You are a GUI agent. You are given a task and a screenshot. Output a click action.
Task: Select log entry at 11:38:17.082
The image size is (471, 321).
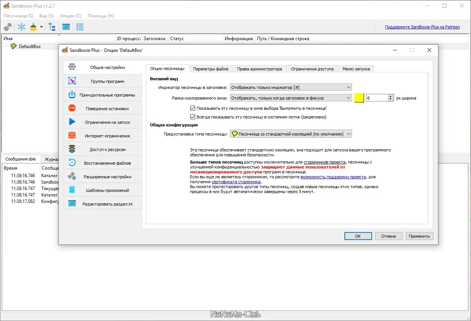coord(30,201)
